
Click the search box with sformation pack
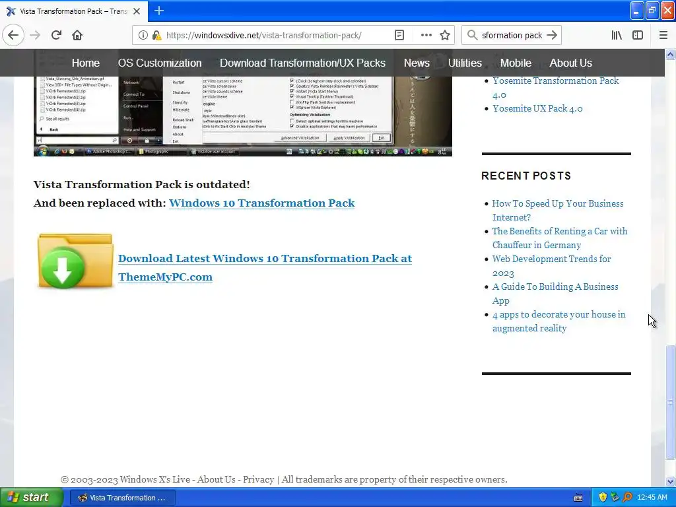click(512, 35)
